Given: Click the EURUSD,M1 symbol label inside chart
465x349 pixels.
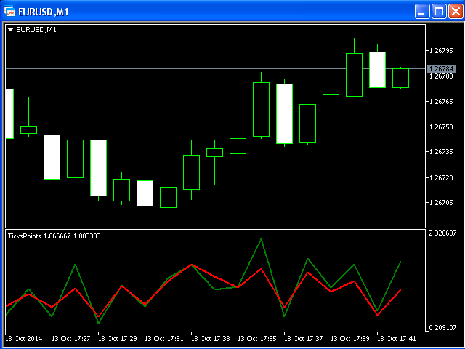Looking at the screenshot, I should (x=36, y=30).
